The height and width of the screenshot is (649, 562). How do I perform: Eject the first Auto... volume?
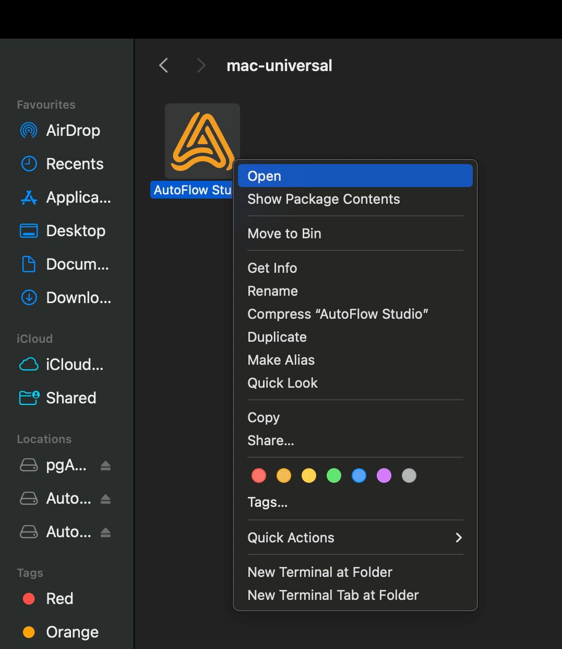pyautogui.click(x=105, y=499)
